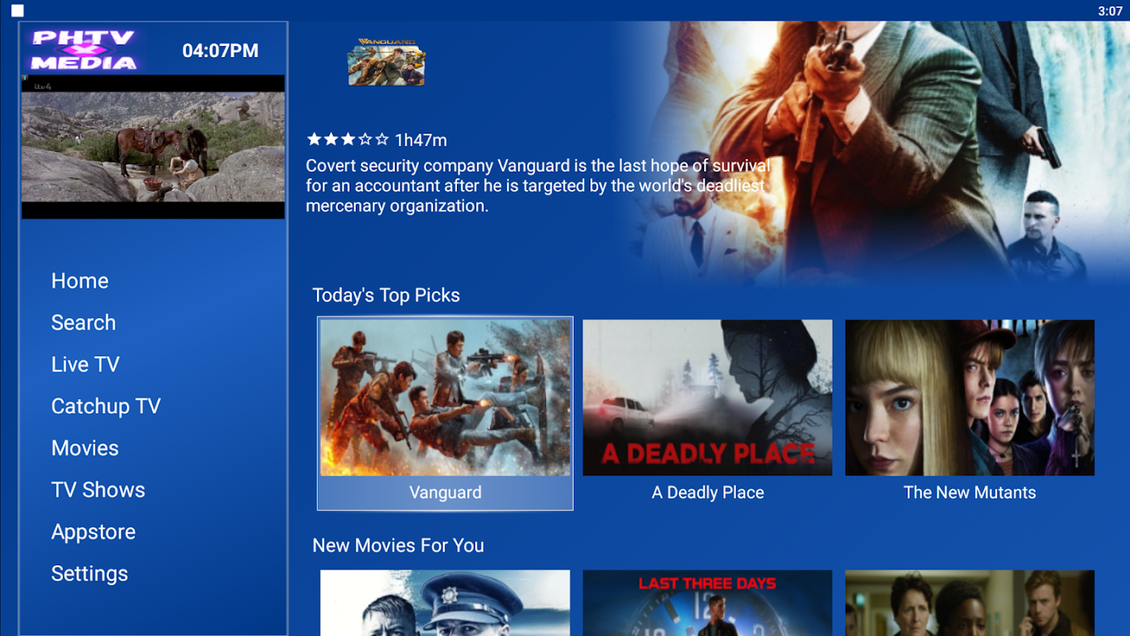Open TV Shows section
The image size is (1130, 636).
98,490
